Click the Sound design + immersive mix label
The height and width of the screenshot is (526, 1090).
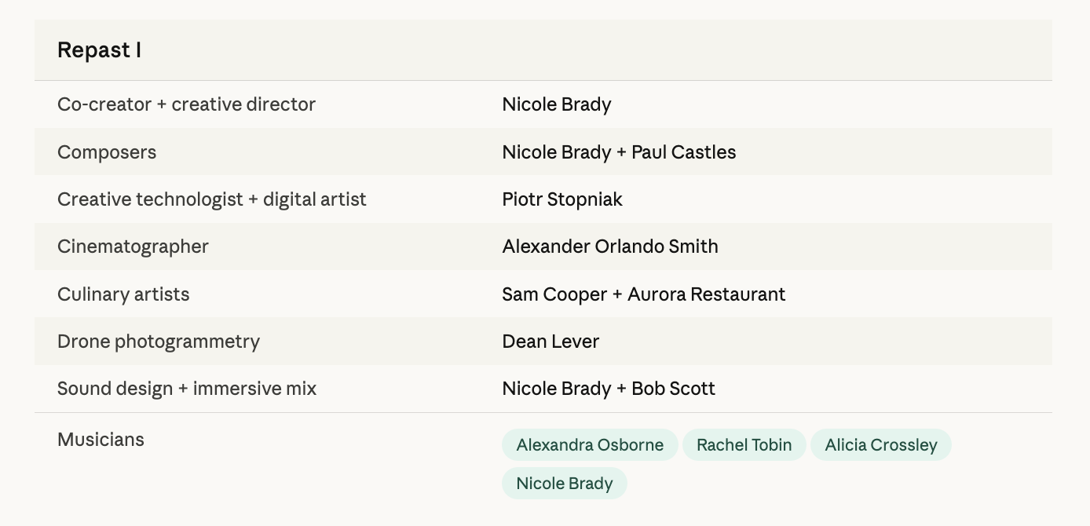pos(187,389)
